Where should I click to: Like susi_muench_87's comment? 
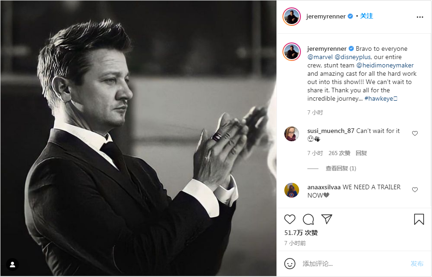click(414, 133)
